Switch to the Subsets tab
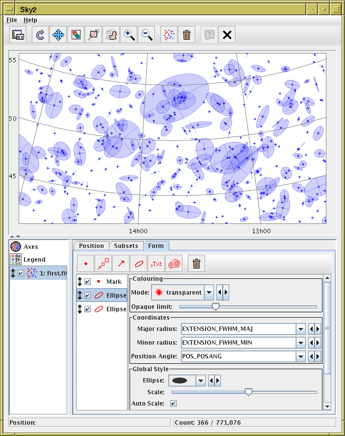345x436 pixels. click(x=126, y=246)
